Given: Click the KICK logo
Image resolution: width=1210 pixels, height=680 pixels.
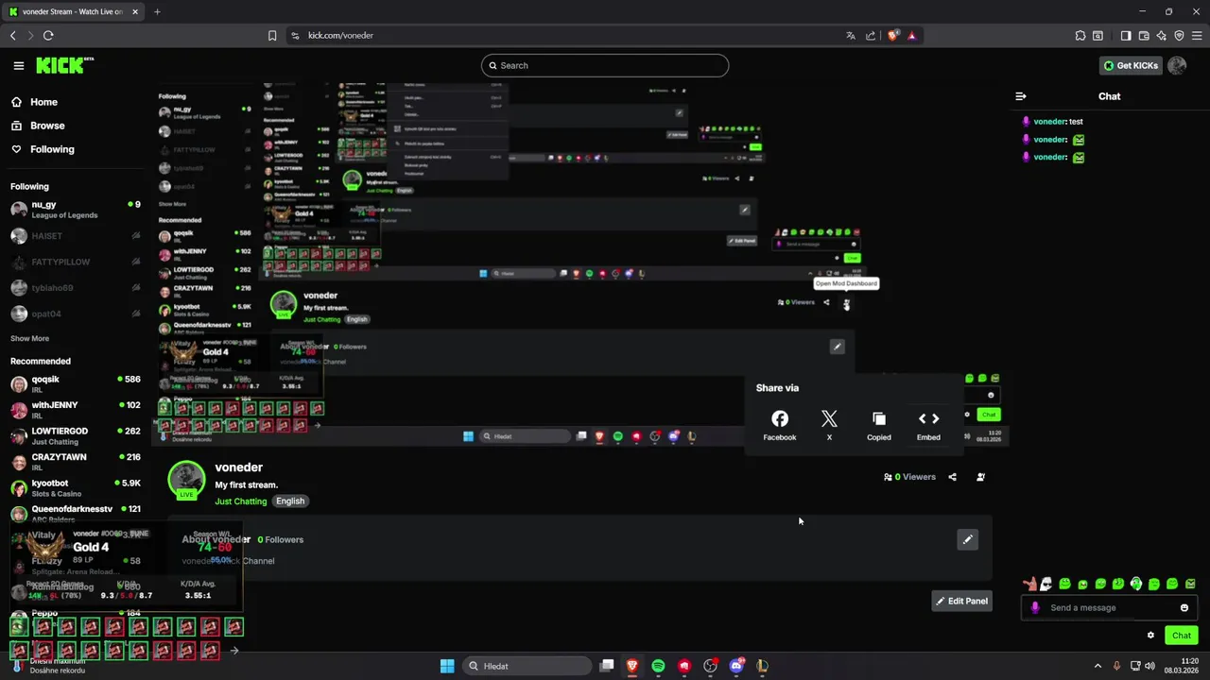Looking at the screenshot, I should point(64,65).
